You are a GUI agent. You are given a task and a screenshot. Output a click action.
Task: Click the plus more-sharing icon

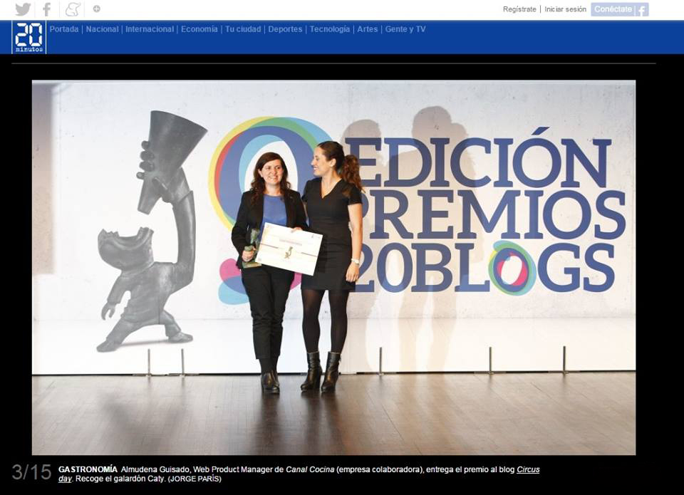(x=96, y=9)
